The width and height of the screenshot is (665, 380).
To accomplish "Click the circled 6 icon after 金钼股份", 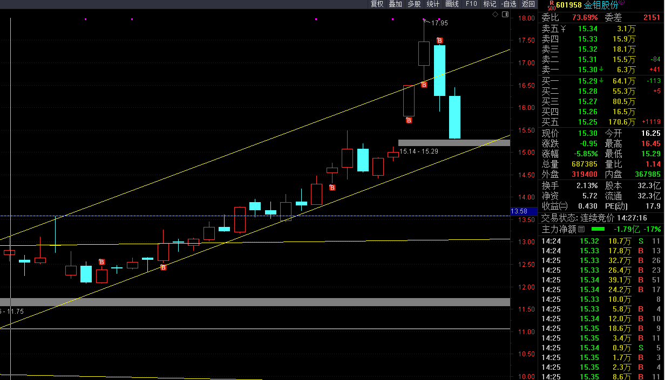I will 621,3.
